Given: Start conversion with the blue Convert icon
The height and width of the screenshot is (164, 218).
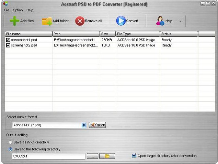Looking at the screenshot, I should (x=121, y=21).
